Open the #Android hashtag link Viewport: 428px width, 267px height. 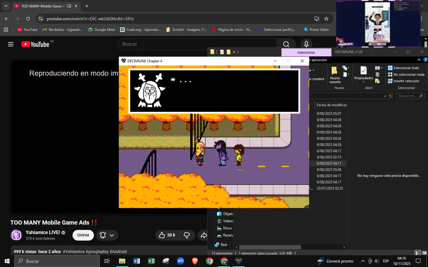(118, 252)
